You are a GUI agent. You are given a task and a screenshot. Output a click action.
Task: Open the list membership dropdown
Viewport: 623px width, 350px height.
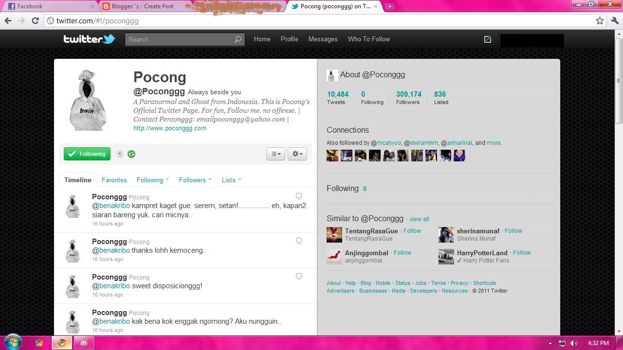[275, 154]
